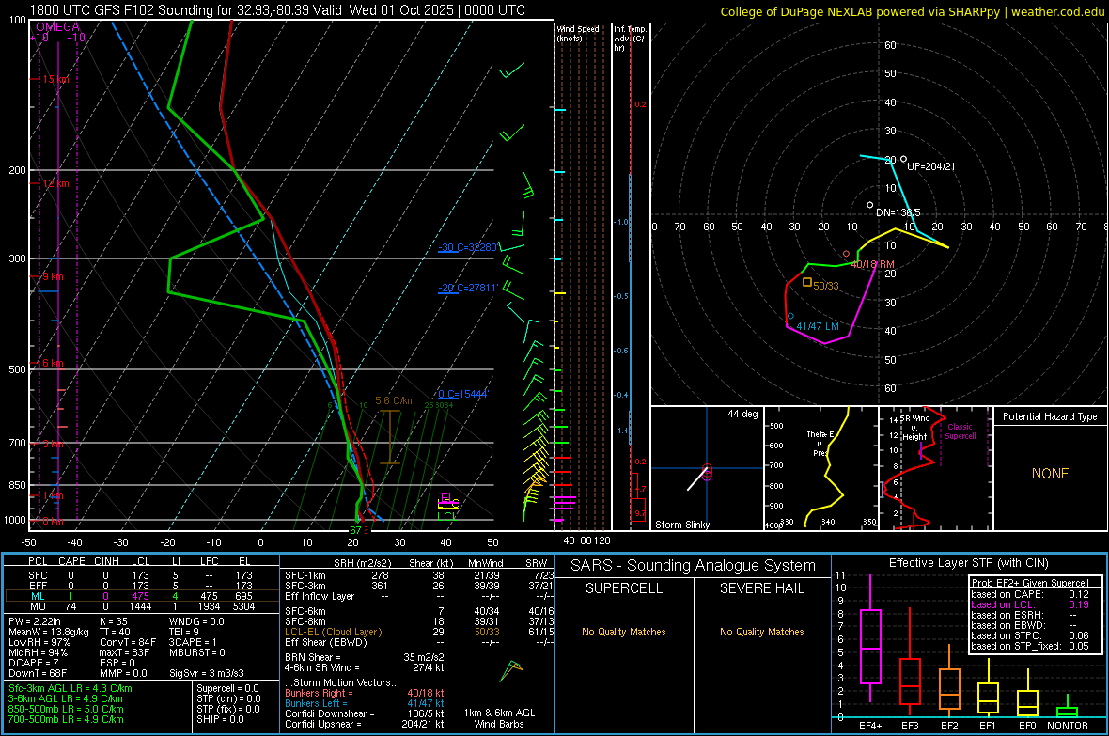Click the based on CAPE: 0.12 line
Screen dimensions: 1109x736
click(x=1030, y=594)
